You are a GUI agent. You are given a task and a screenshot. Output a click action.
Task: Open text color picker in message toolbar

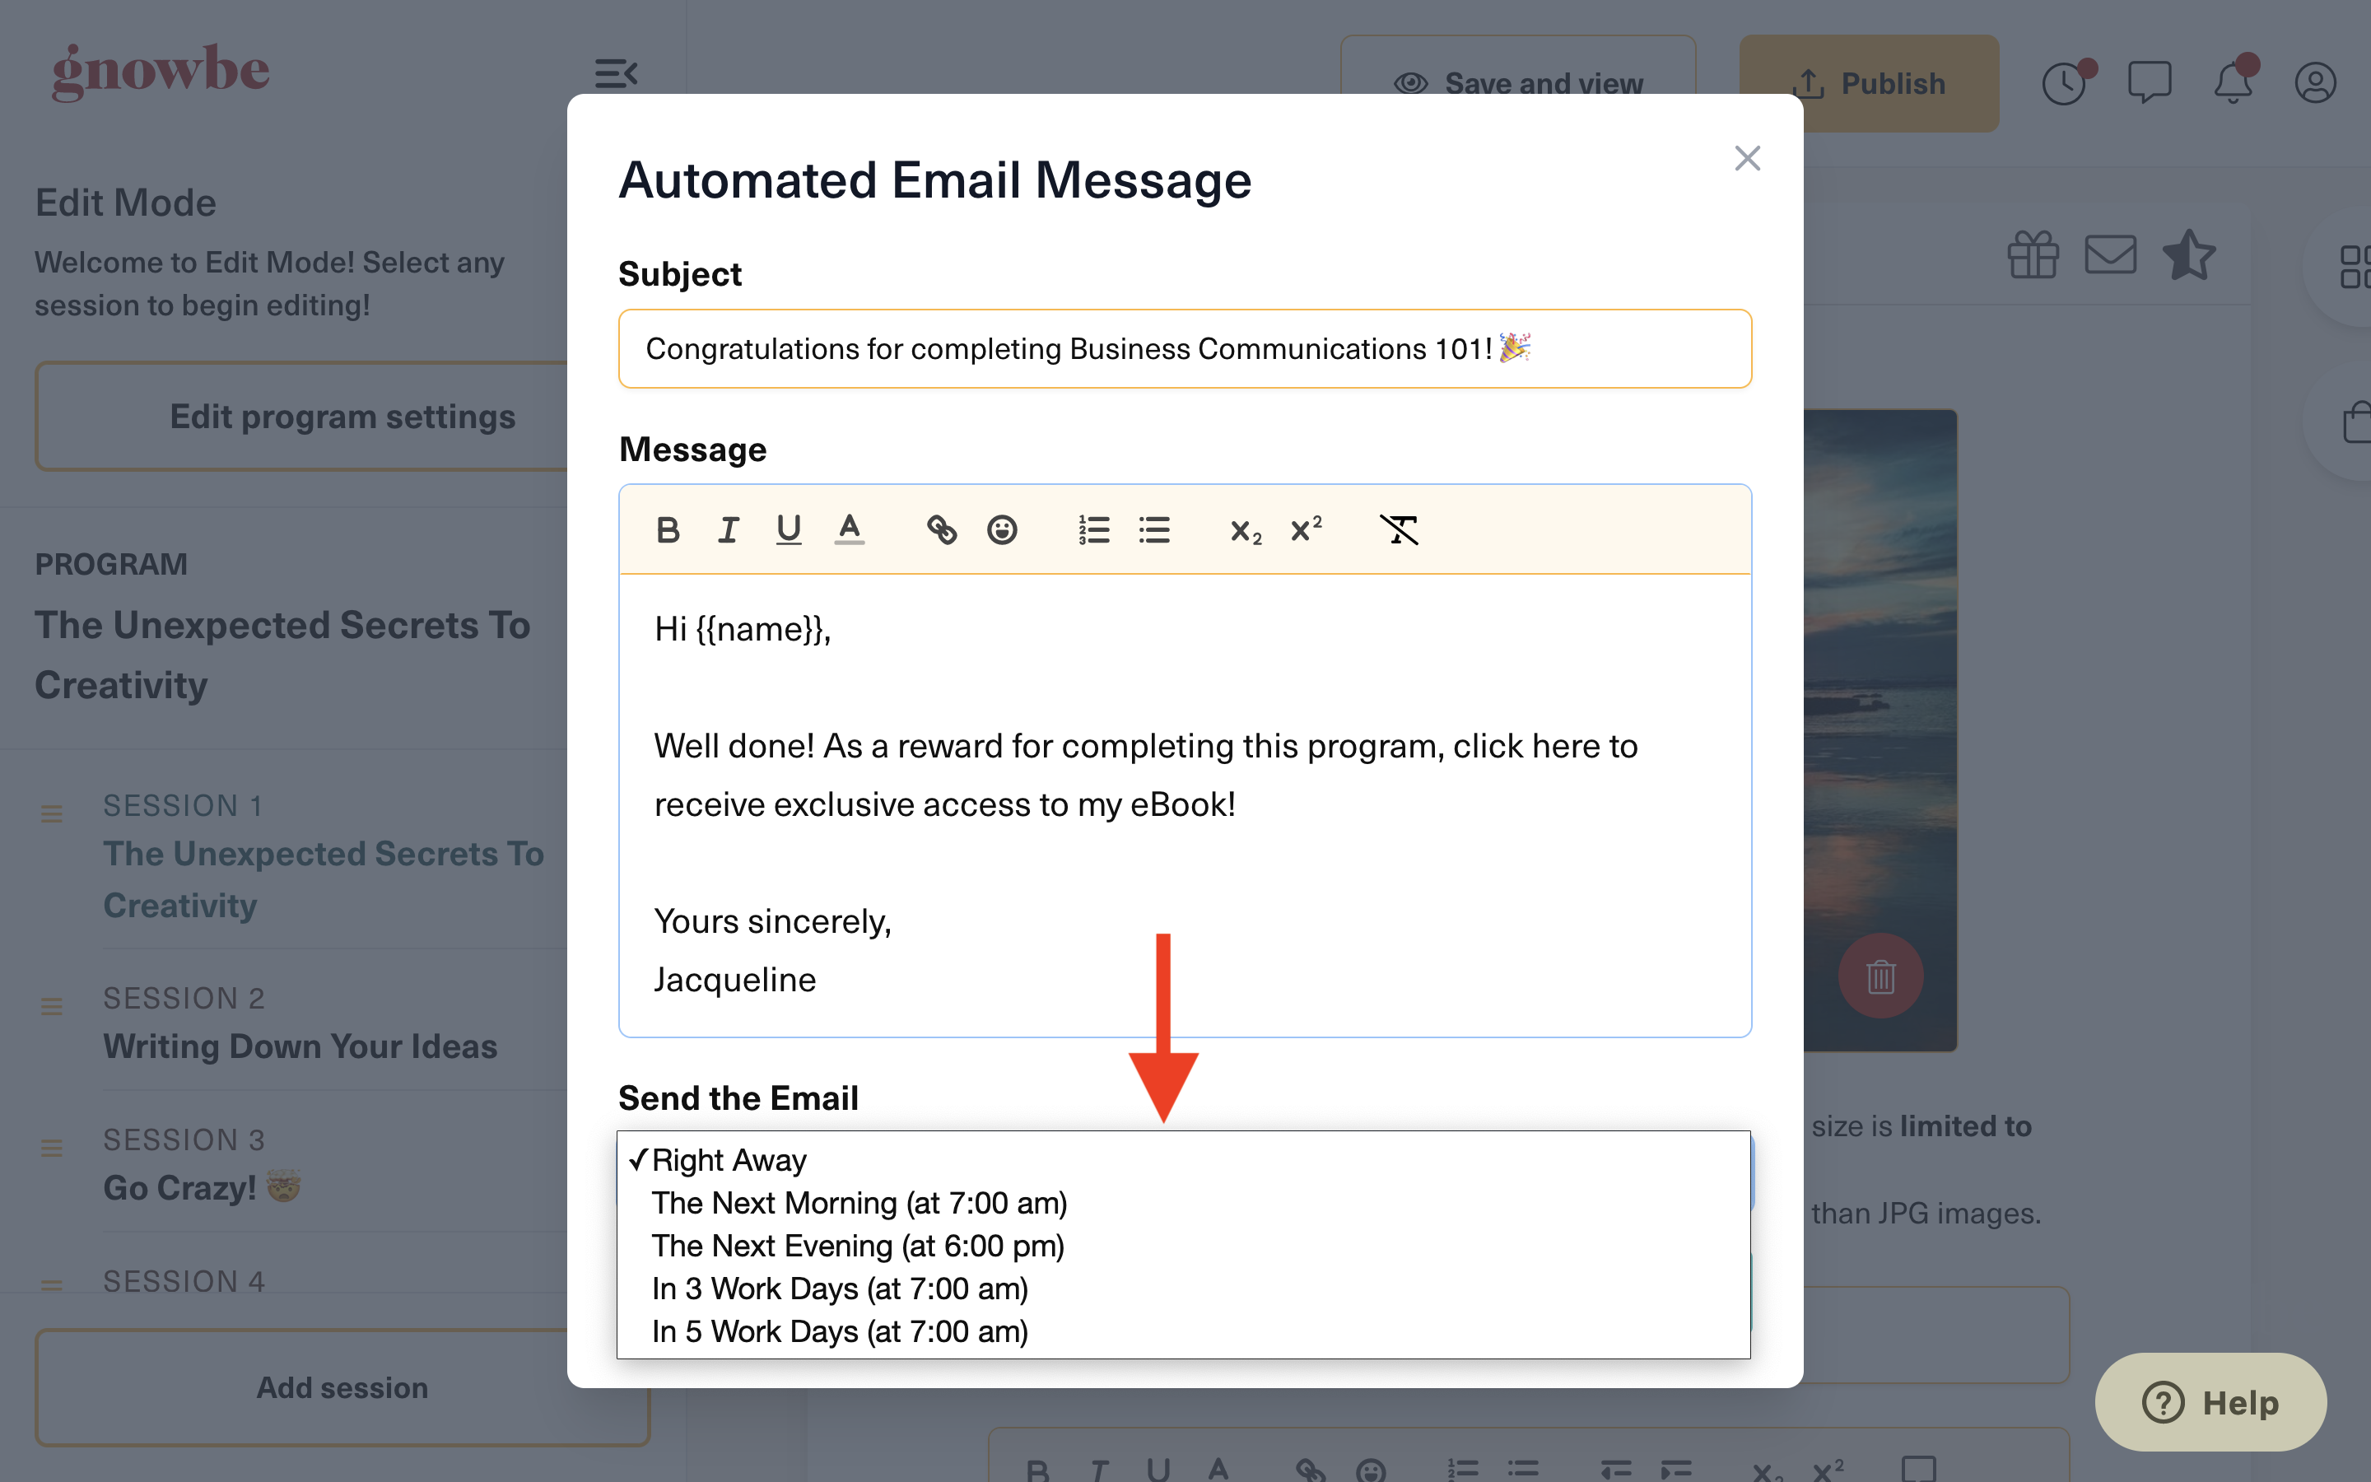click(x=850, y=530)
